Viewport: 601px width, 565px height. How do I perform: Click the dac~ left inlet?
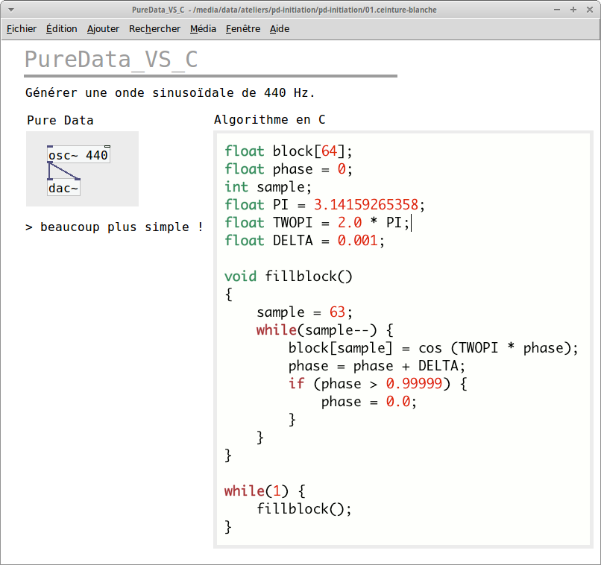click(x=50, y=180)
